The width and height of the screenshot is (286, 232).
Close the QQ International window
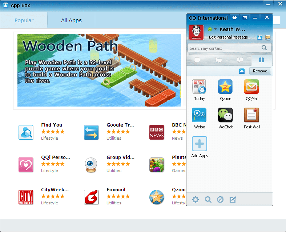coord(267,17)
